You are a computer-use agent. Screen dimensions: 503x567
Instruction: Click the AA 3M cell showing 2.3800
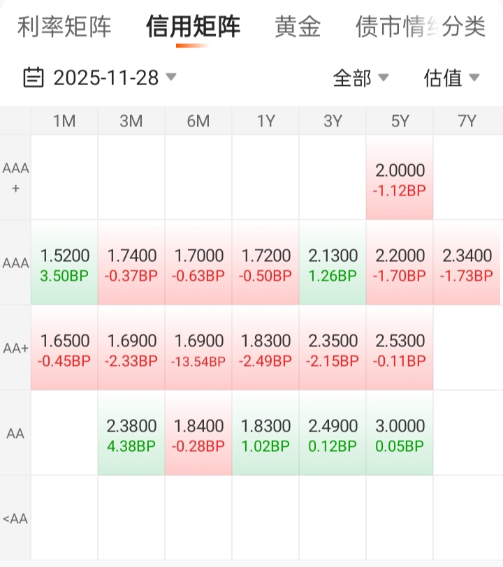131,434
